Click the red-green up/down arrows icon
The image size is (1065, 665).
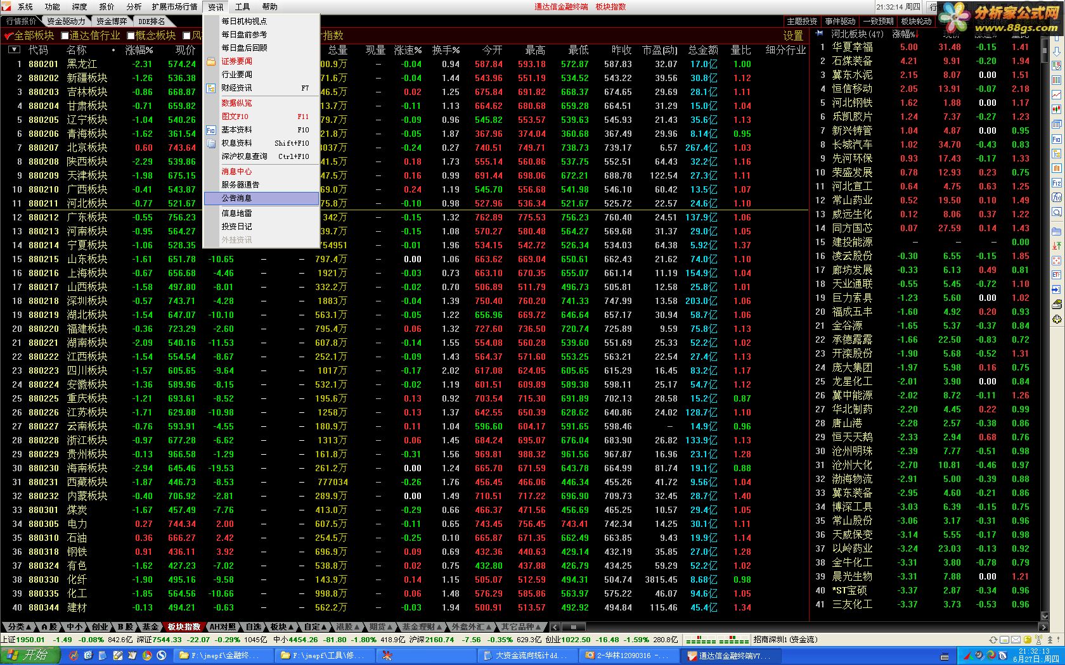tap(1057, 246)
